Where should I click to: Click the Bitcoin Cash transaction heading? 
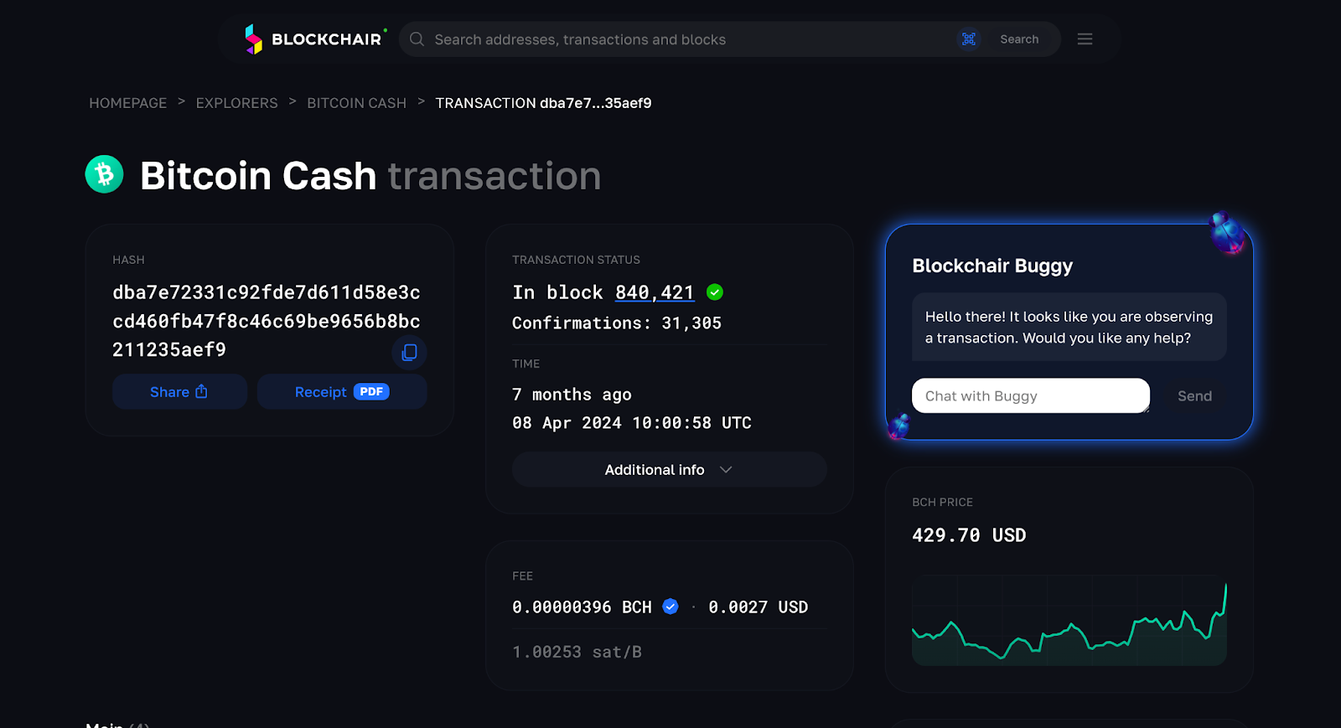pyautogui.click(x=370, y=175)
